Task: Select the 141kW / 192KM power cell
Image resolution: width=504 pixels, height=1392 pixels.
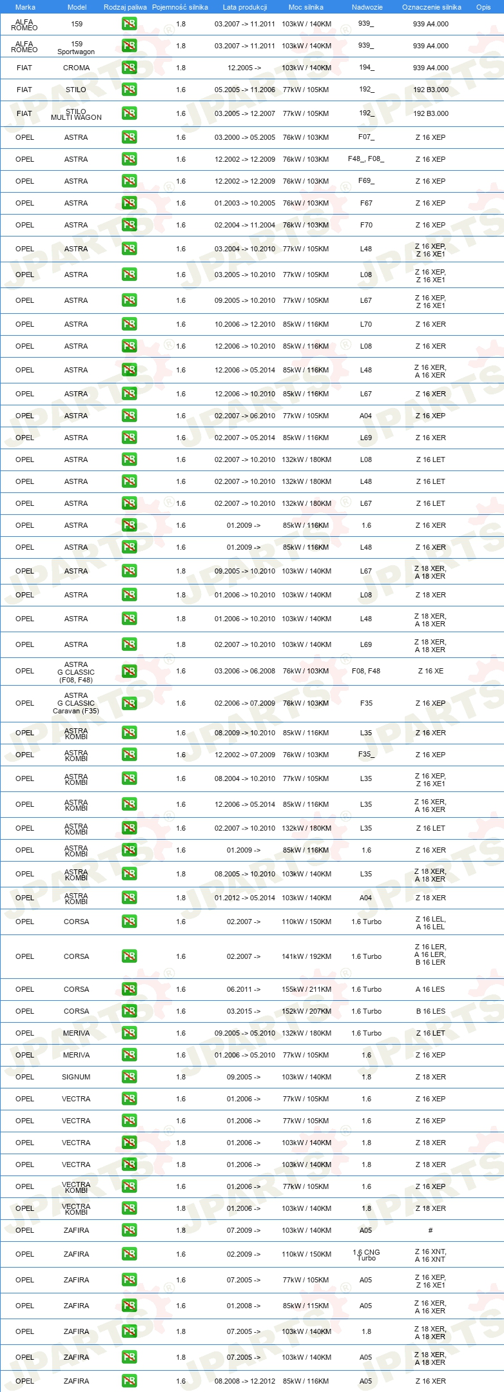Action: 307,956
